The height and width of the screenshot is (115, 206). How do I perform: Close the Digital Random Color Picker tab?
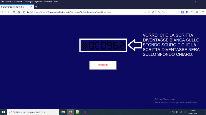pyautogui.click(x=31, y=7)
